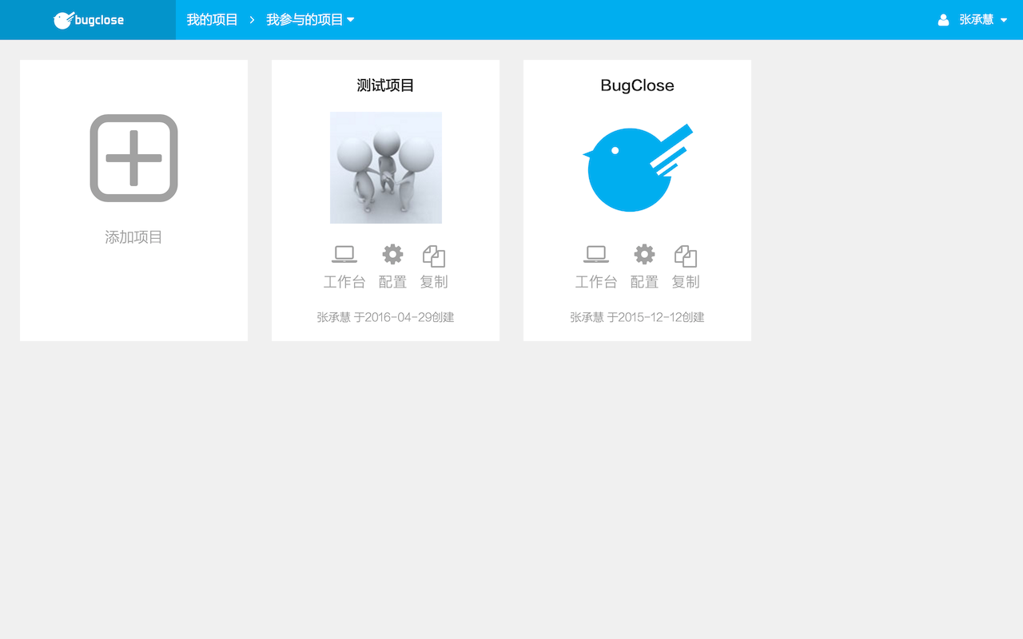
Task: Click the 测试项目 title text
Action: pos(385,85)
